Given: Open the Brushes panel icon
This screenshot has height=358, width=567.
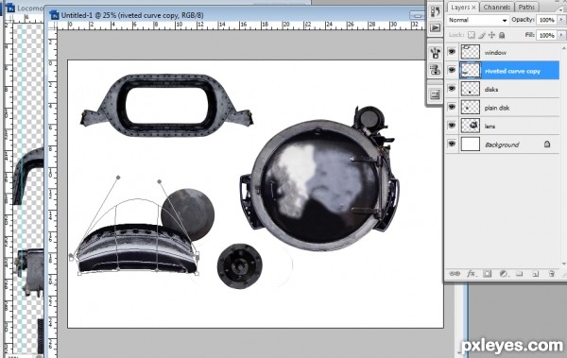Looking at the screenshot, I should [x=435, y=53].
